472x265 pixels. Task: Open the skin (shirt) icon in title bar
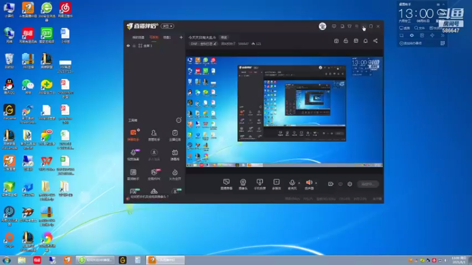(349, 26)
